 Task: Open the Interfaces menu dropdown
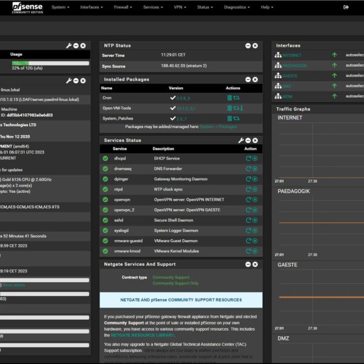tap(92, 7)
